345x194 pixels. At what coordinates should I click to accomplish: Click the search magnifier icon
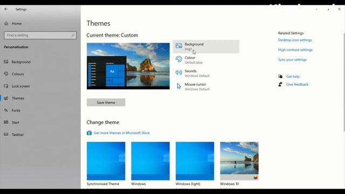pos(73,35)
